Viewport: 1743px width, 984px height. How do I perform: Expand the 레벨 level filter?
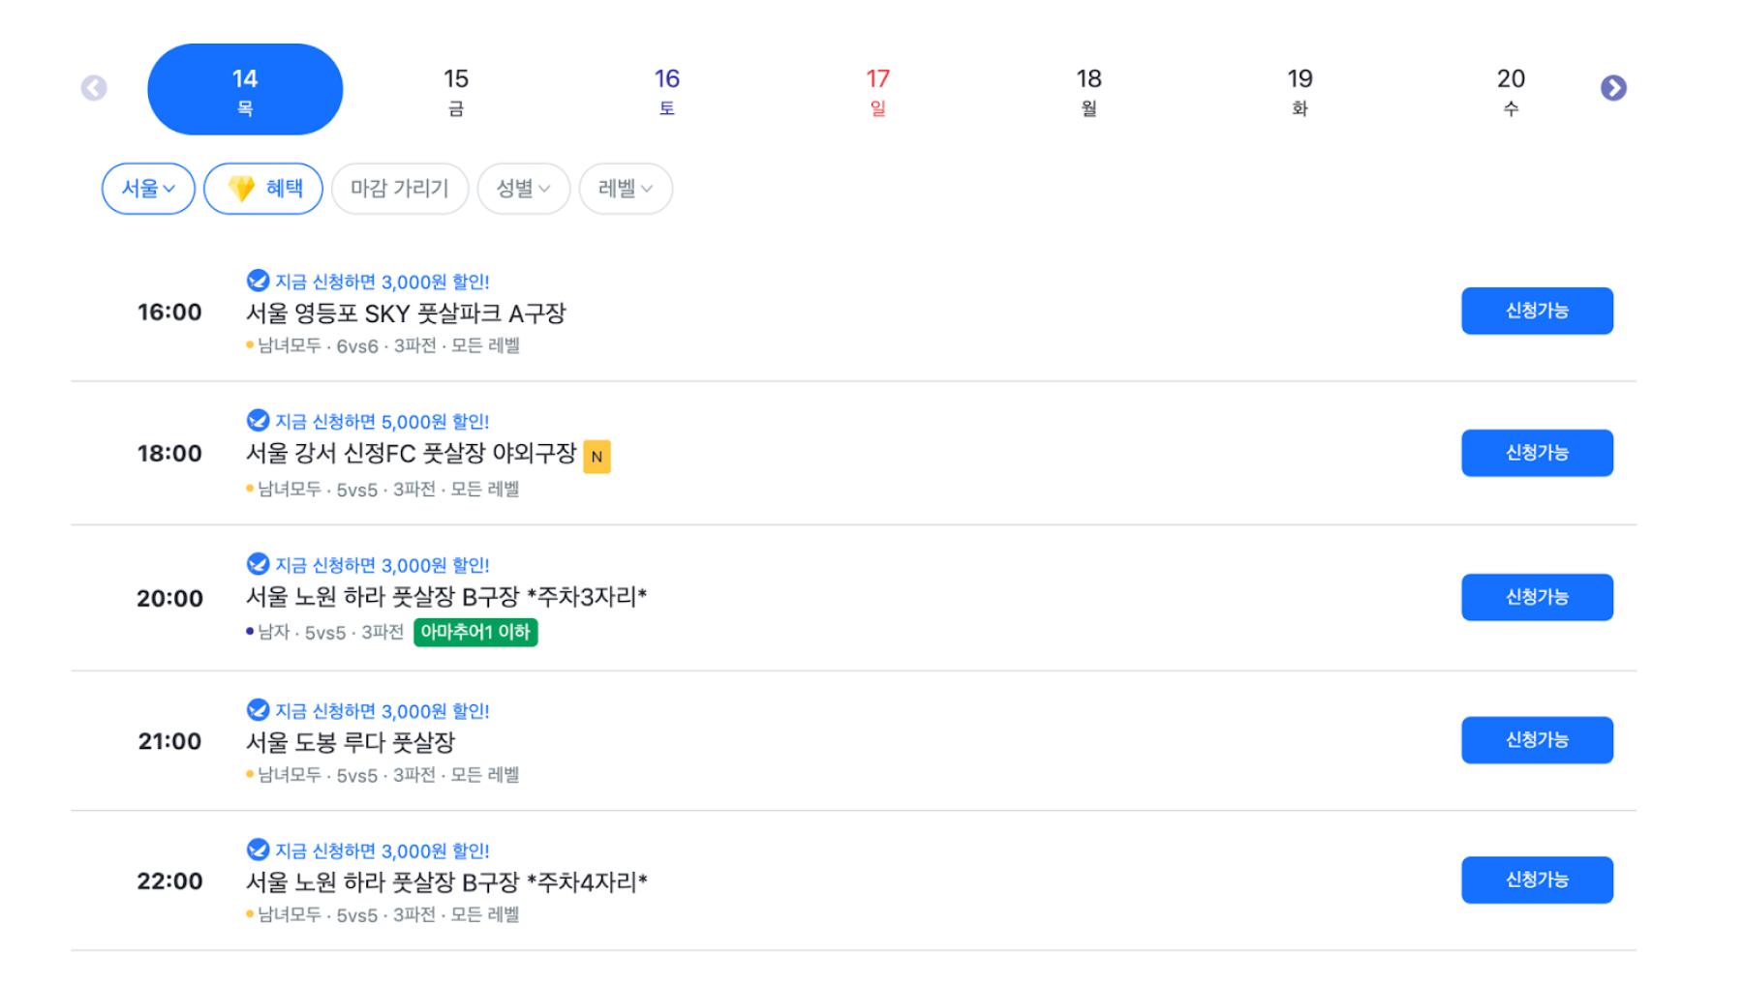tap(626, 189)
